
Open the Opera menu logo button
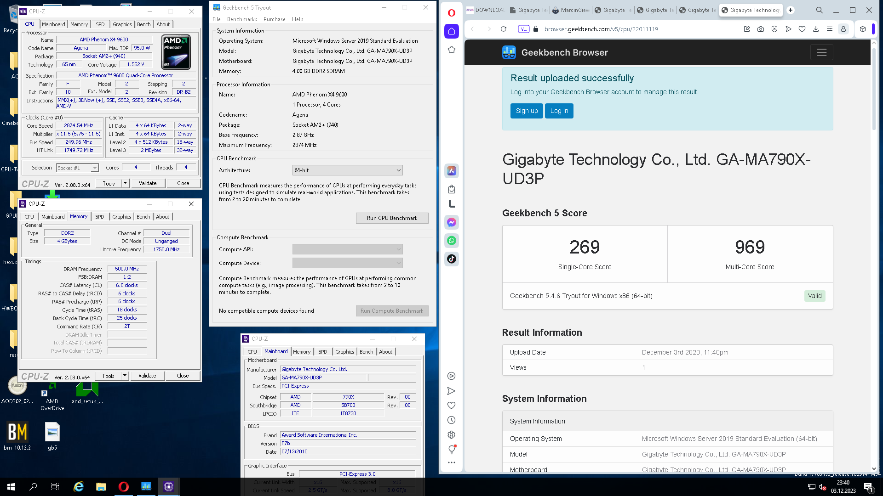[452, 13]
